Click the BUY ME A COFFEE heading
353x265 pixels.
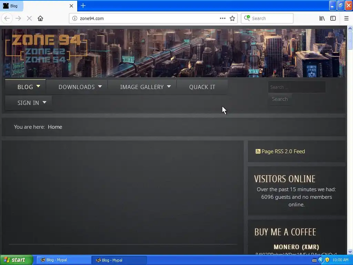pyautogui.click(x=285, y=232)
